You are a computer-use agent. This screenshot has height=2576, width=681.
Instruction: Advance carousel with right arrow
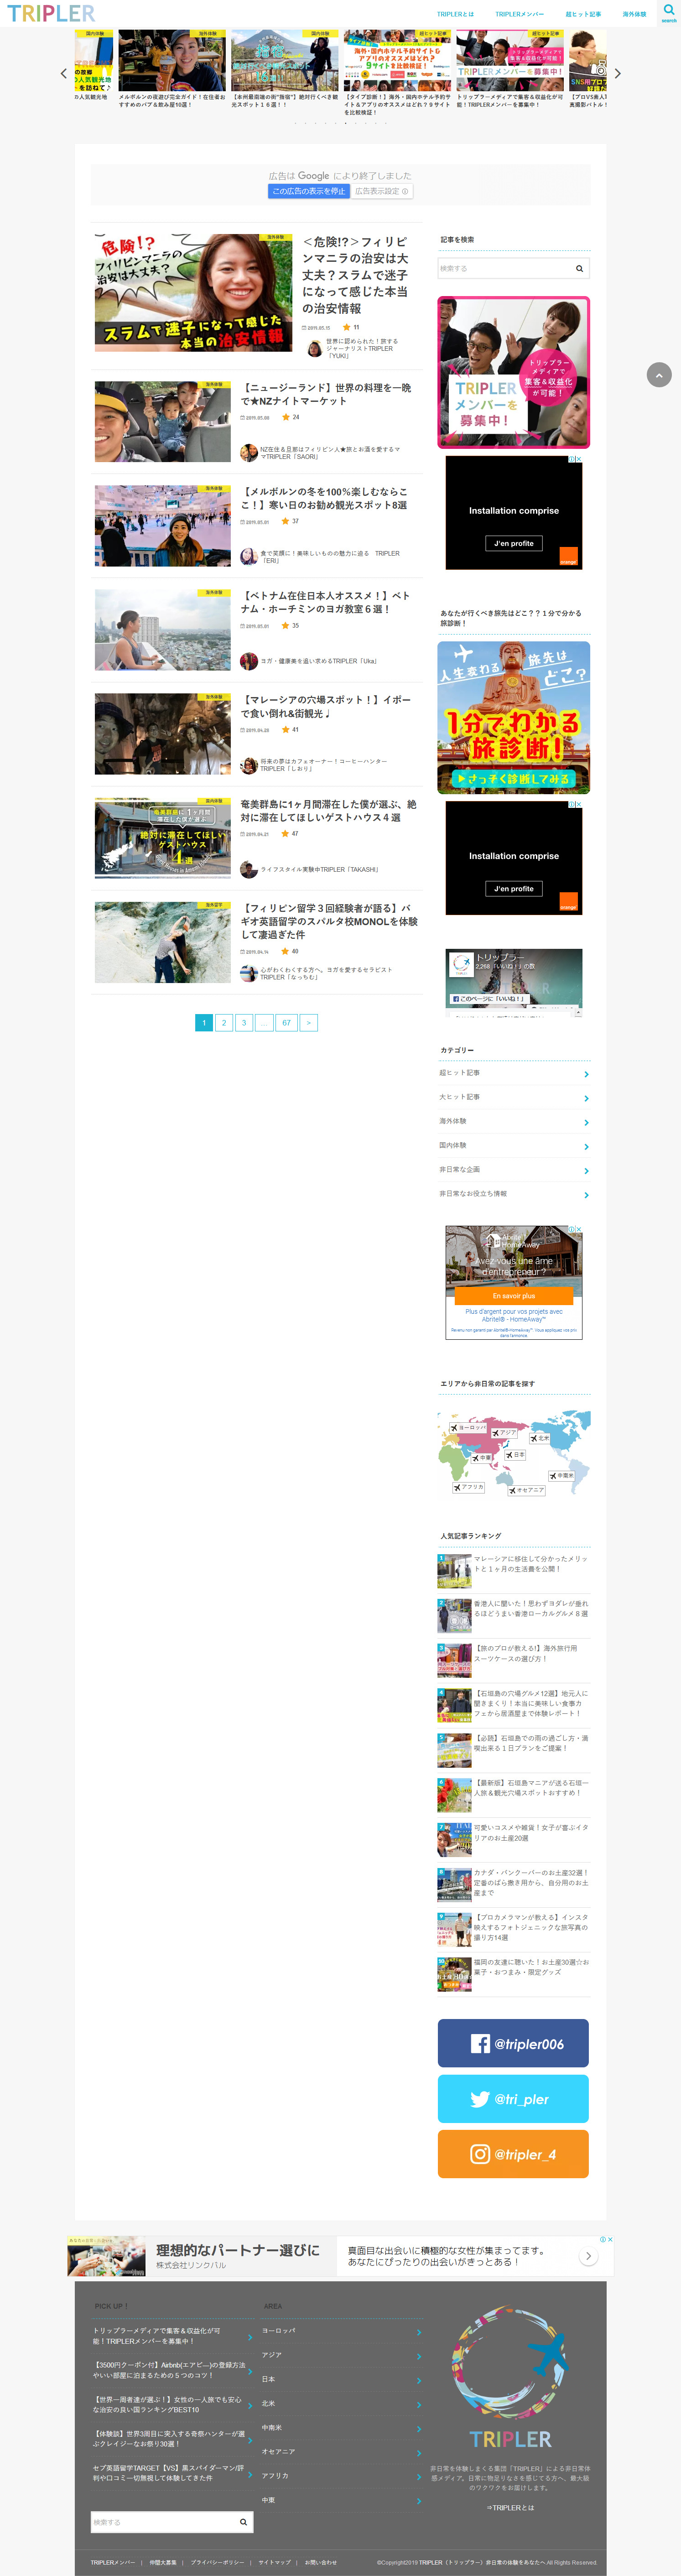617,73
